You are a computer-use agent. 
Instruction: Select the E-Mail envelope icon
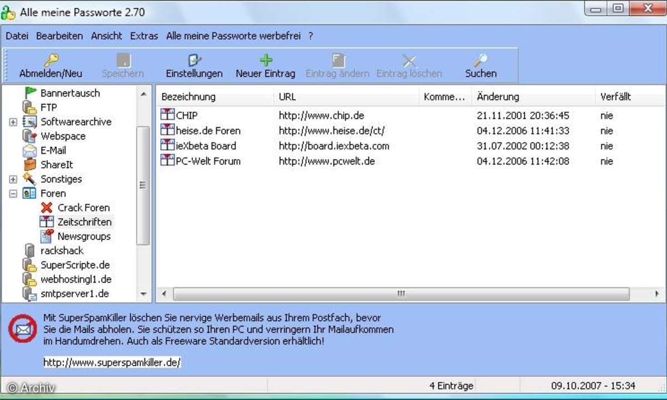(29, 151)
